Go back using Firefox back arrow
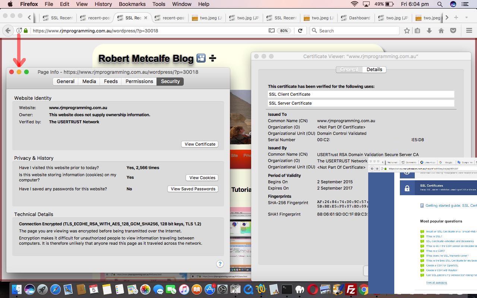This screenshot has height=298, width=477. click(x=8, y=31)
